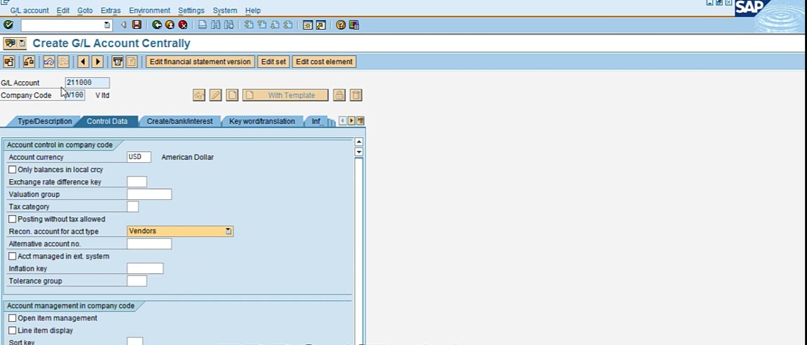Open the System menu
807x345 pixels.
225,11
